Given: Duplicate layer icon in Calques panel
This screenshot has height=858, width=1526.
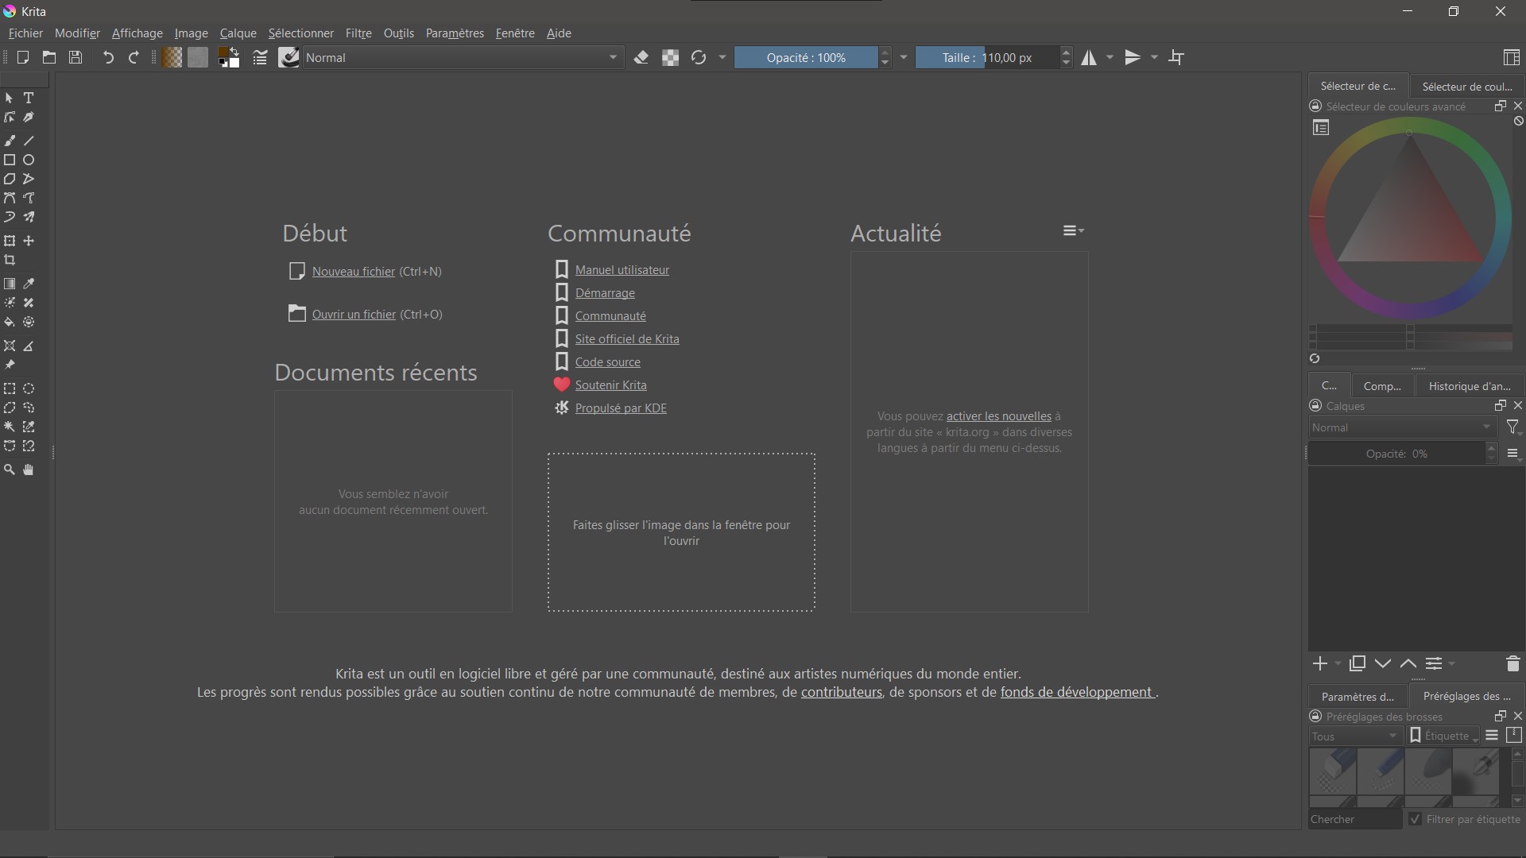Looking at the screenshot, I should 1358,663.
